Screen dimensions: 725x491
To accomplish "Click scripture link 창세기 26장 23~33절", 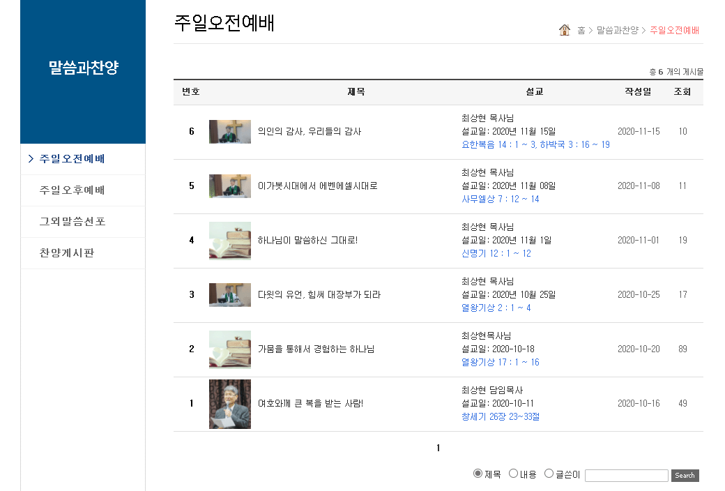I will [x=501, y=416].
